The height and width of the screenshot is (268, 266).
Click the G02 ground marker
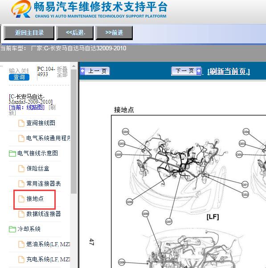click(246, 195)
